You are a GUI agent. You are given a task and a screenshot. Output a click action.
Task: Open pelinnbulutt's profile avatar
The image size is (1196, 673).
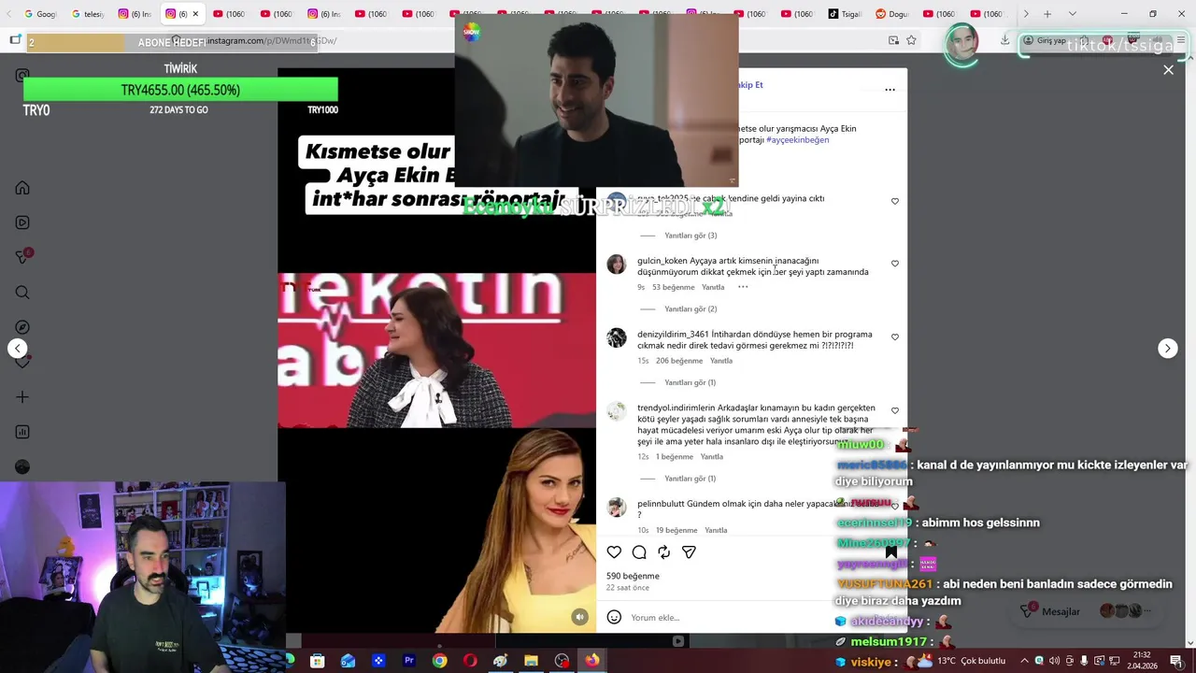[x=617, y=507]
